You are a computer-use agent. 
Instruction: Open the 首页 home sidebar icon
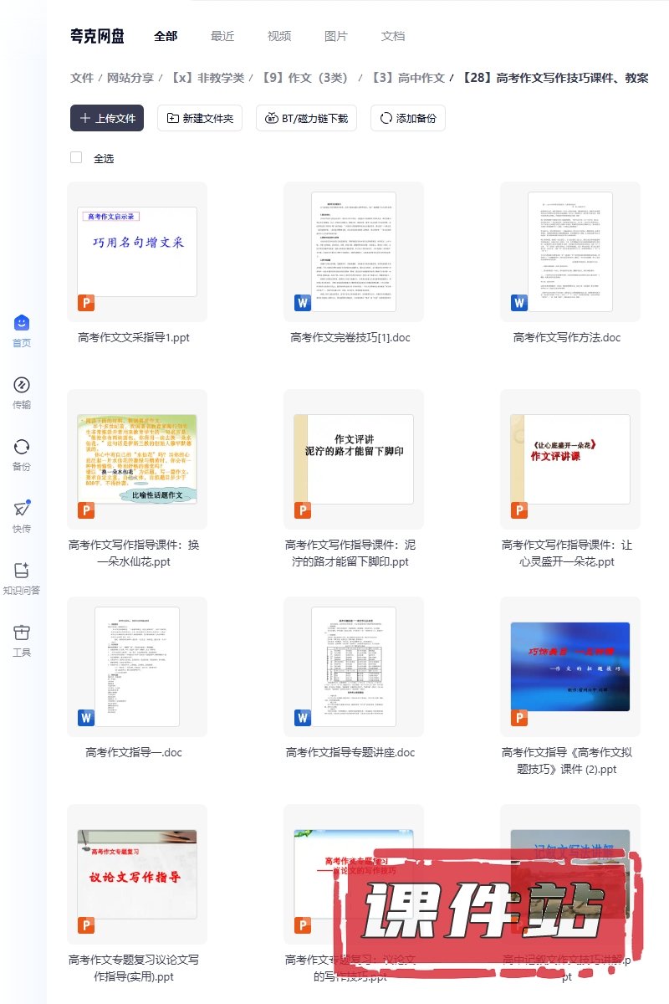[22, 323]
